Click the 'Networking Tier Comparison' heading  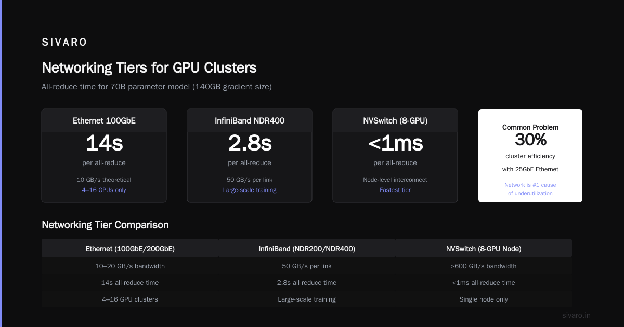[x=105, y=225]
